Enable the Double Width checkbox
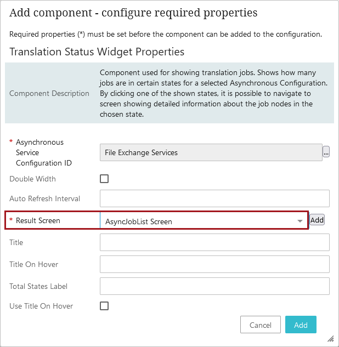This screenshot has height=347, width=339. 104,179
